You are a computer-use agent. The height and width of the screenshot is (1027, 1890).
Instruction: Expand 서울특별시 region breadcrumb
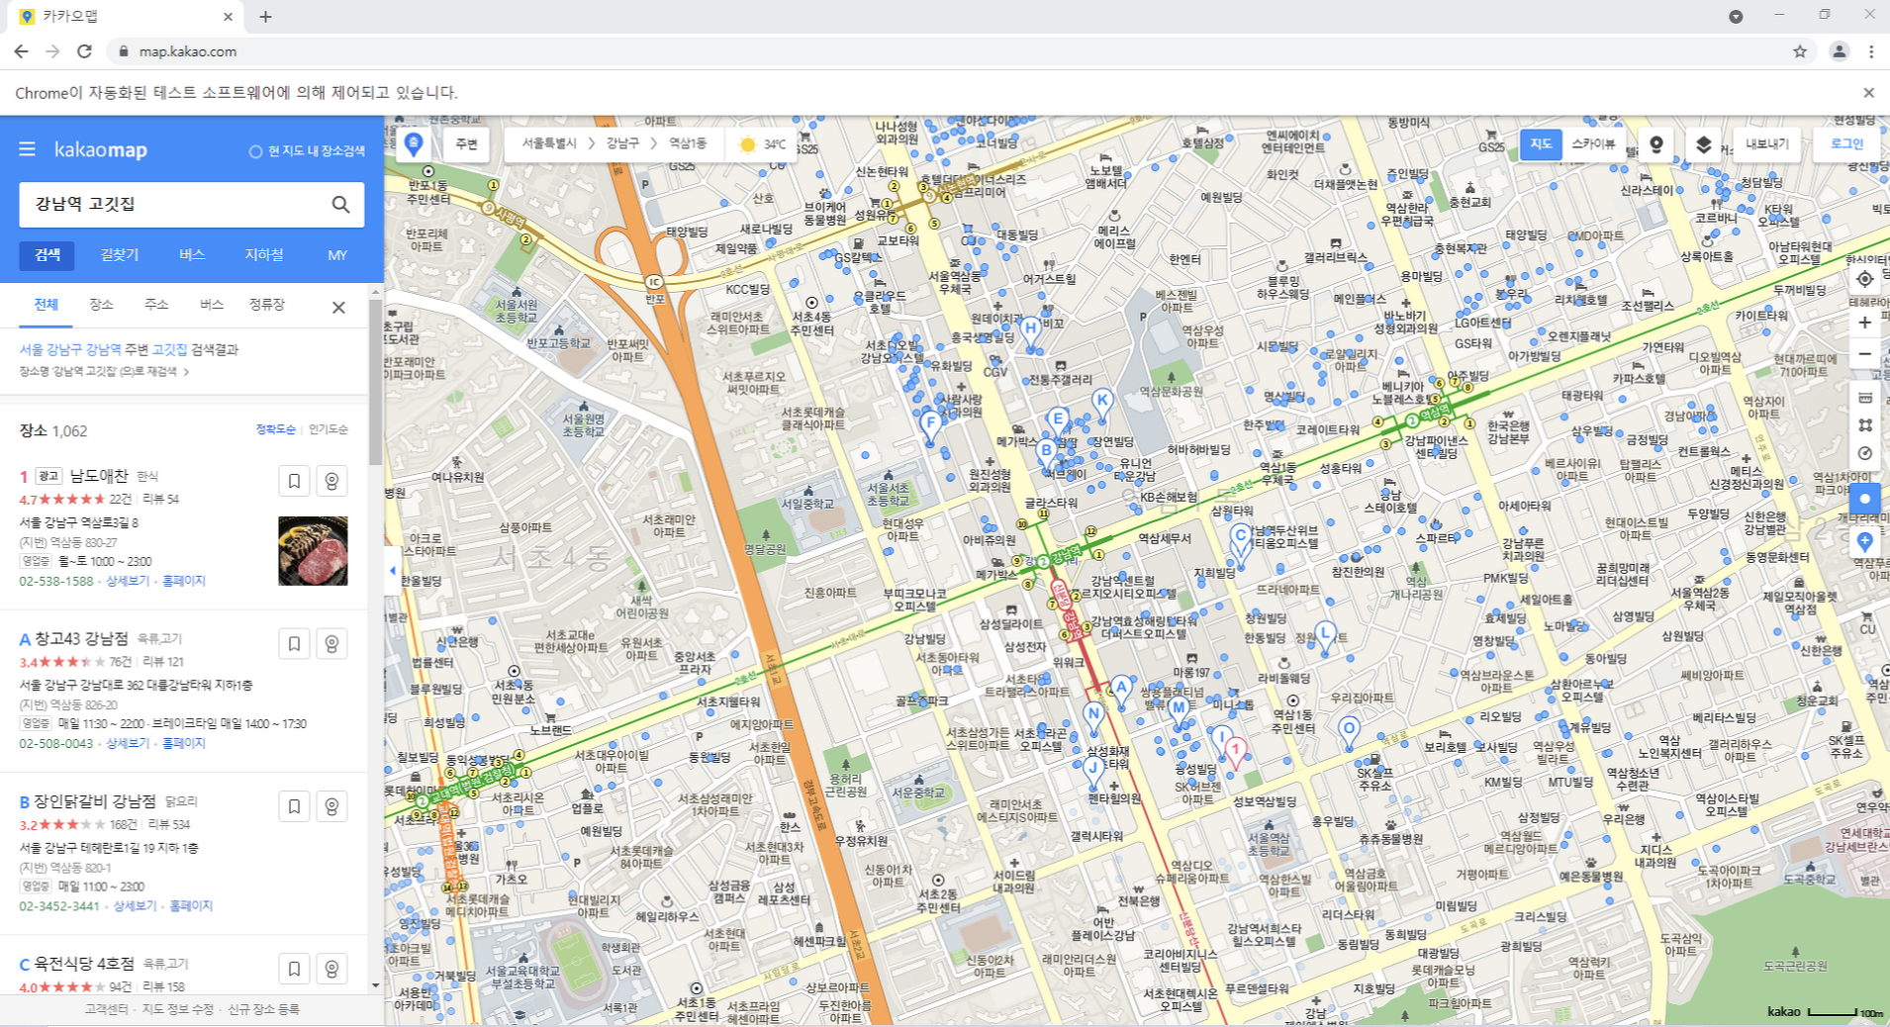click(x=549, y=144)
